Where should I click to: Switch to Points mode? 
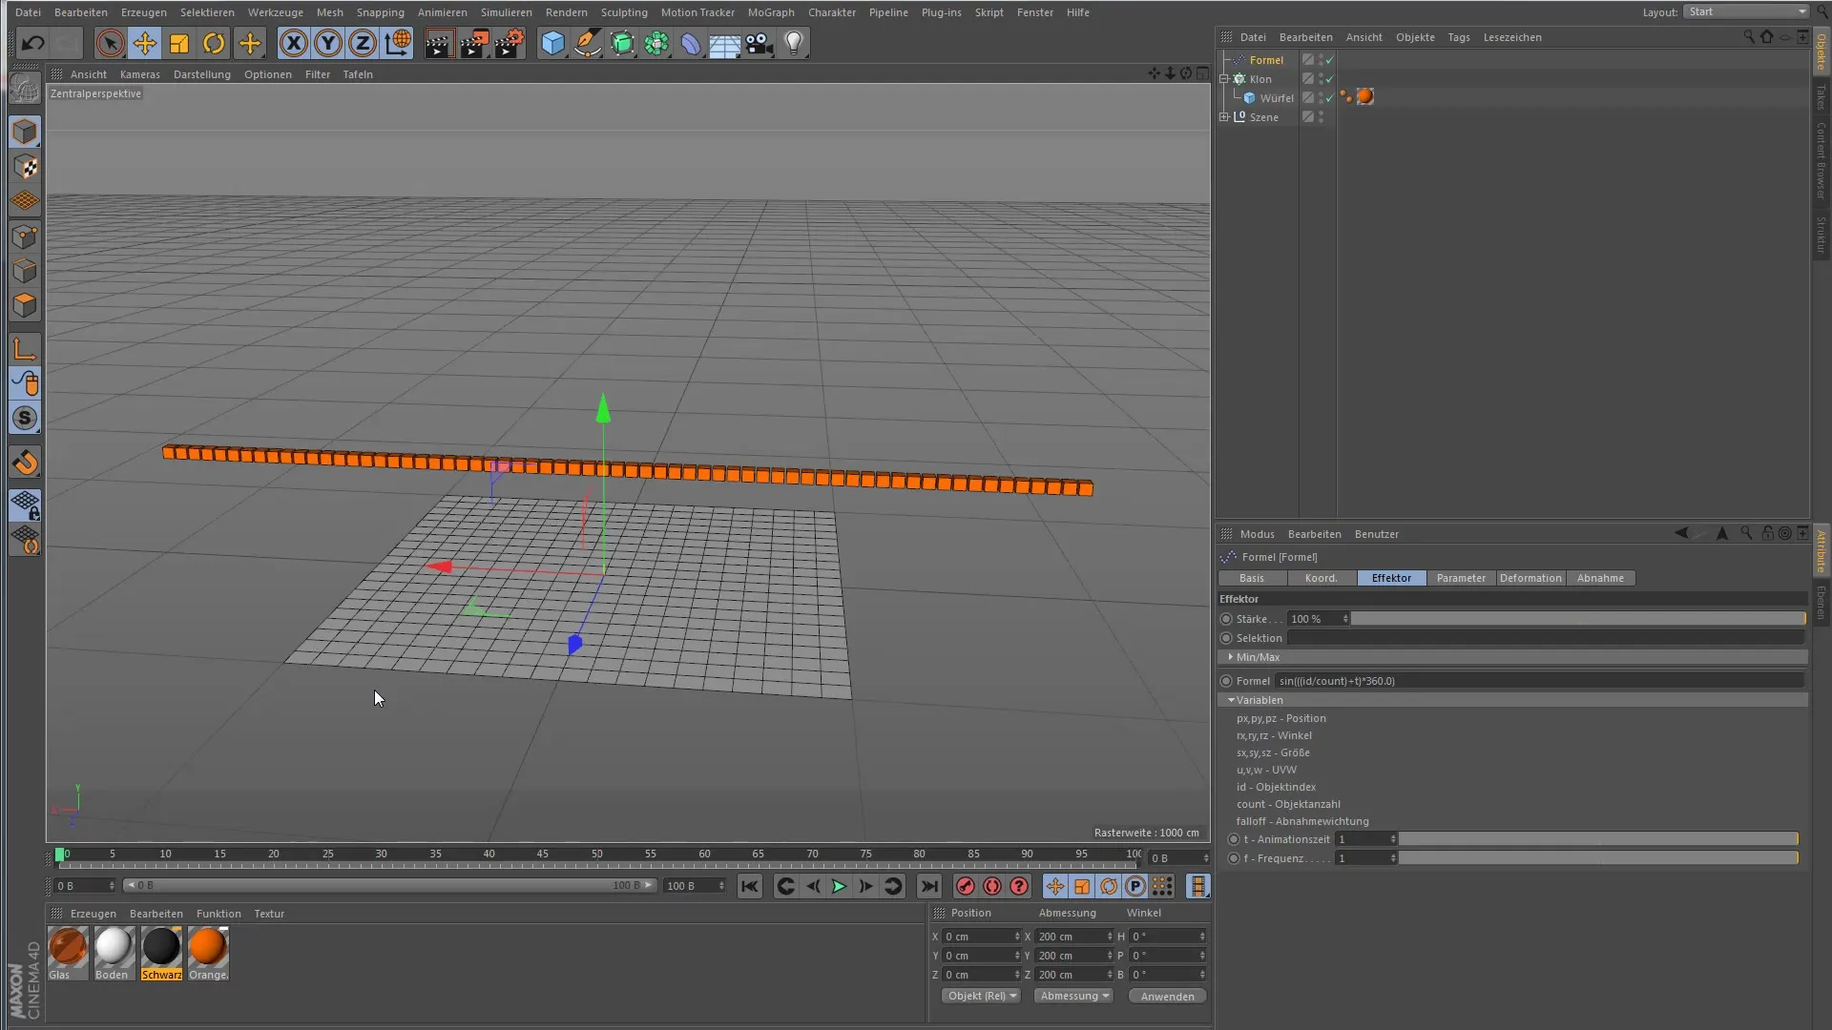point(25,237)
